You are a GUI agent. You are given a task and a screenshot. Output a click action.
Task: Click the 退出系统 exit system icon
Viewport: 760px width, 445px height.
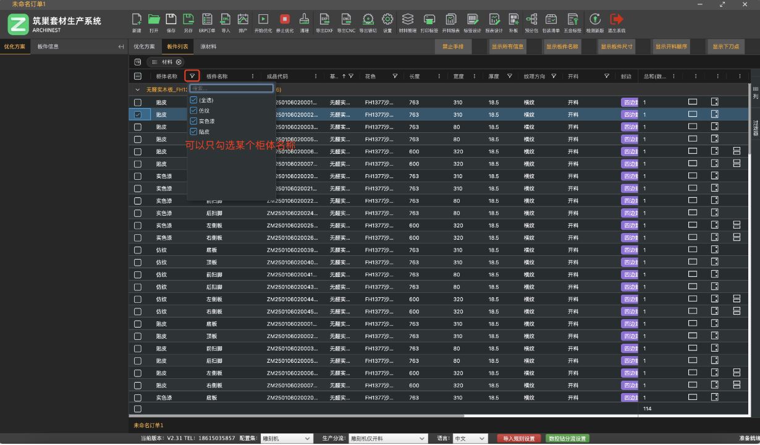pos(616,21)
